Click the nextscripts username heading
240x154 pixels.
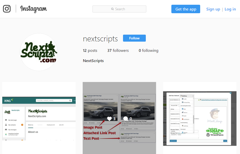point(100,39)
